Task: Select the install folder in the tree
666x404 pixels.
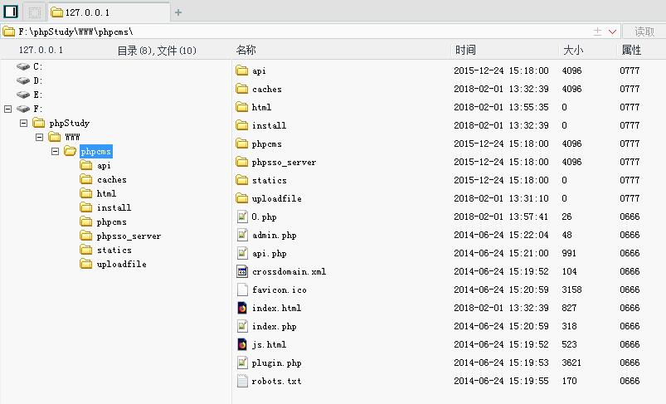Action: tap(114, 207)
